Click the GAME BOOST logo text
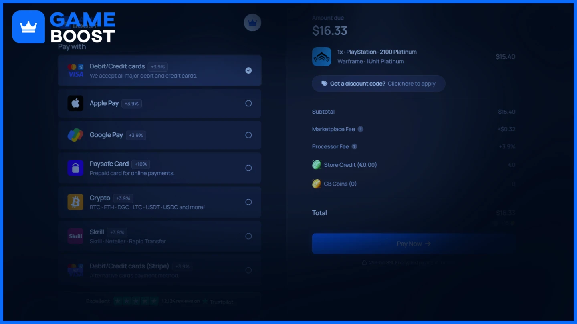The image size is (577, 324). 83,27
